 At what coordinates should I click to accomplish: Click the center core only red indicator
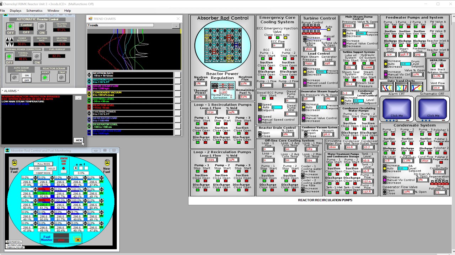(x=64, y=168)
